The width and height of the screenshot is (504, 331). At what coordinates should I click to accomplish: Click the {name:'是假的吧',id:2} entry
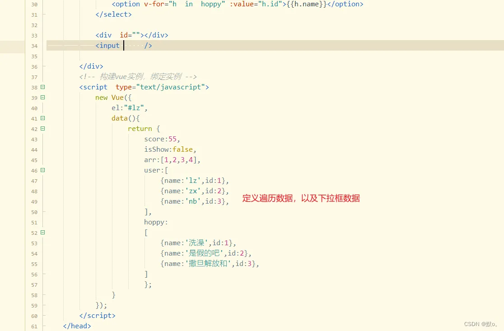[x=206, y=253]
